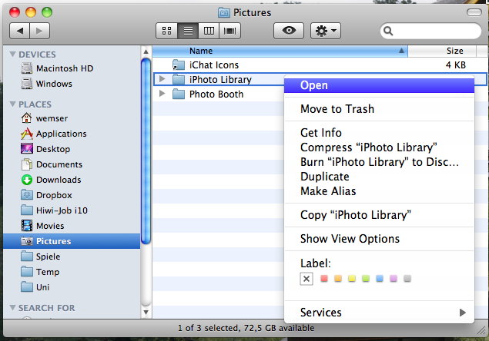Viewport: 489px width, 341px height.
Task: Open the gear action dropdown menu
Action: 326,31
